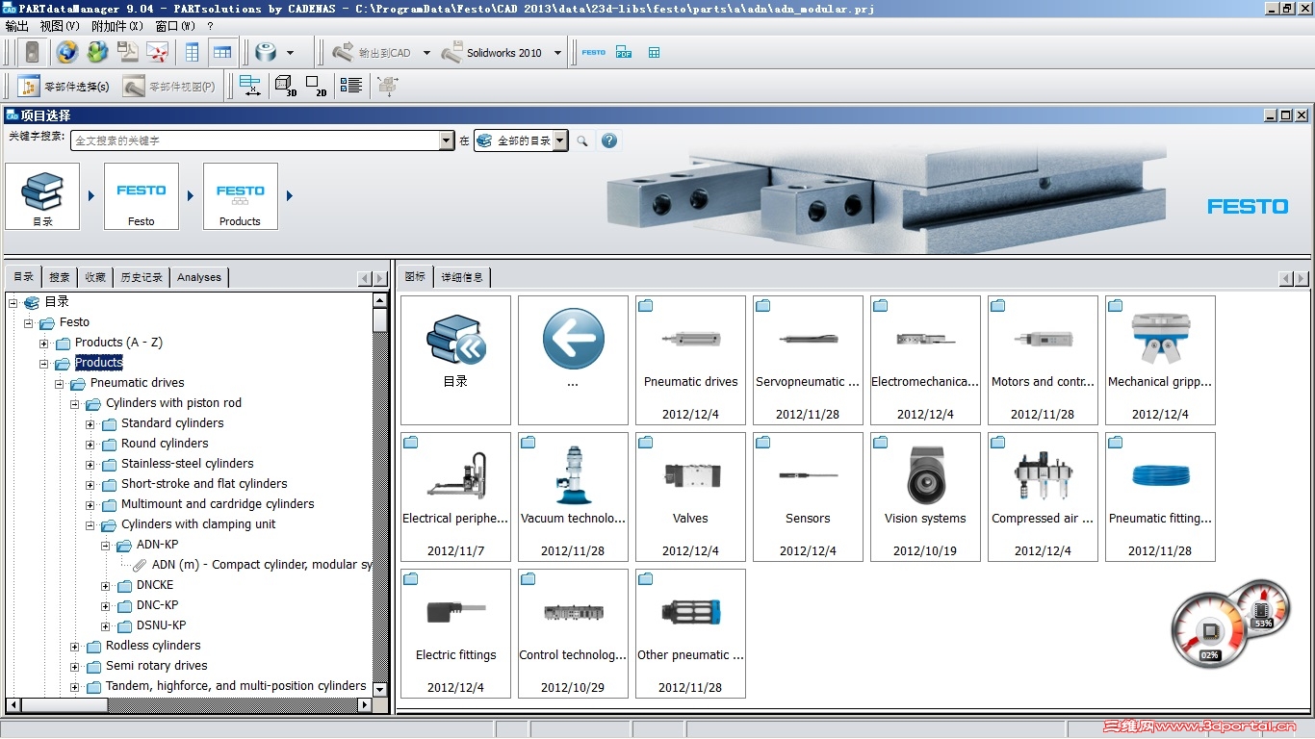Open the Pneumatic drives thumbnail
1315x739 pixels.
[x=690, y=360]
